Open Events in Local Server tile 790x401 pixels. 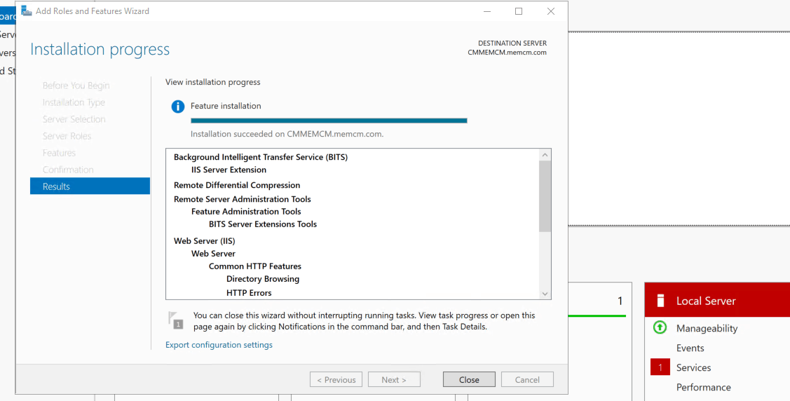pos(690,348)
